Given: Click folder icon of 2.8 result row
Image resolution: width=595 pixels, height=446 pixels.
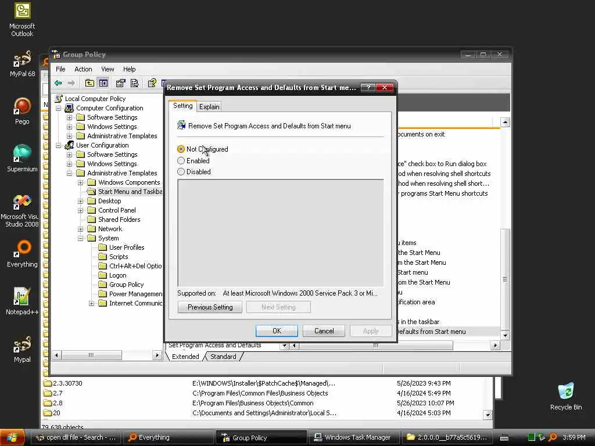Looking at the screenshot, I should pyautogui.click(x=48, y=403).
